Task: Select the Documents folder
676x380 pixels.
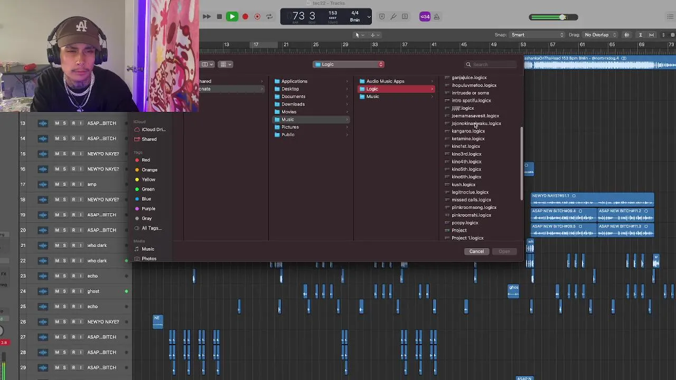Action: coord(311,97)
